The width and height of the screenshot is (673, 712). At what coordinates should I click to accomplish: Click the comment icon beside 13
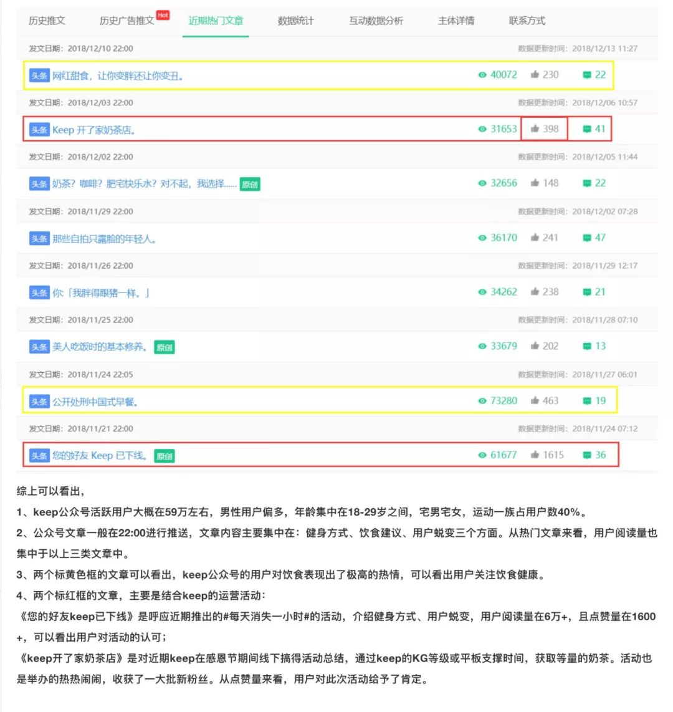pos(587,347)
